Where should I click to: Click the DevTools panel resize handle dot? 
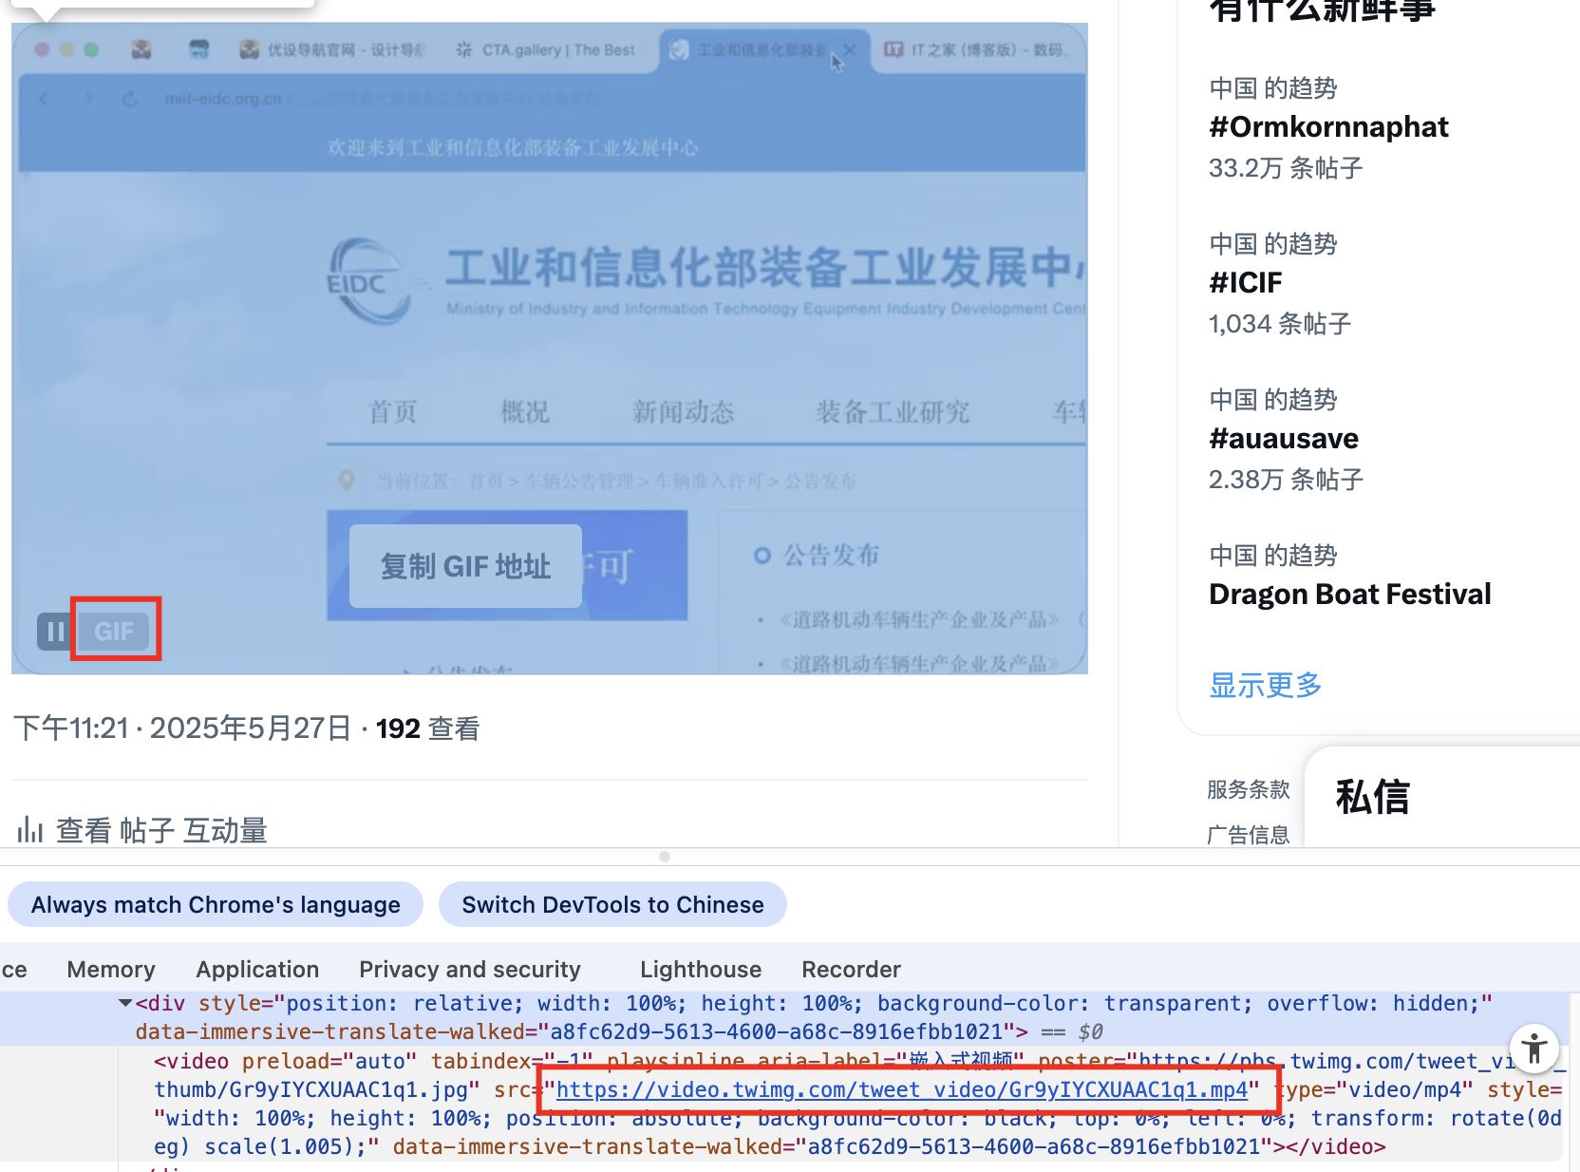665,857
